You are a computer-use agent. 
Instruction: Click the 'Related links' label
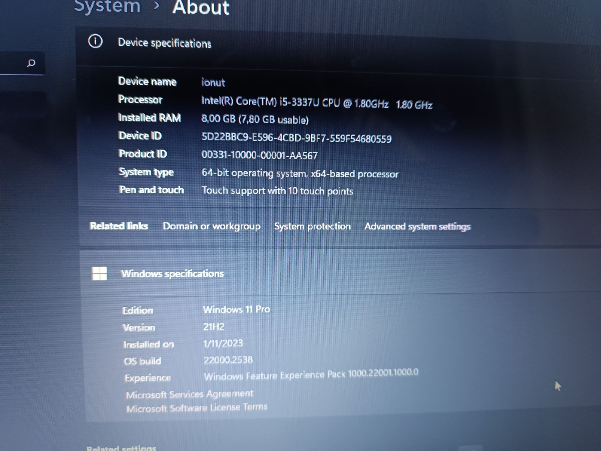(119, 226)
